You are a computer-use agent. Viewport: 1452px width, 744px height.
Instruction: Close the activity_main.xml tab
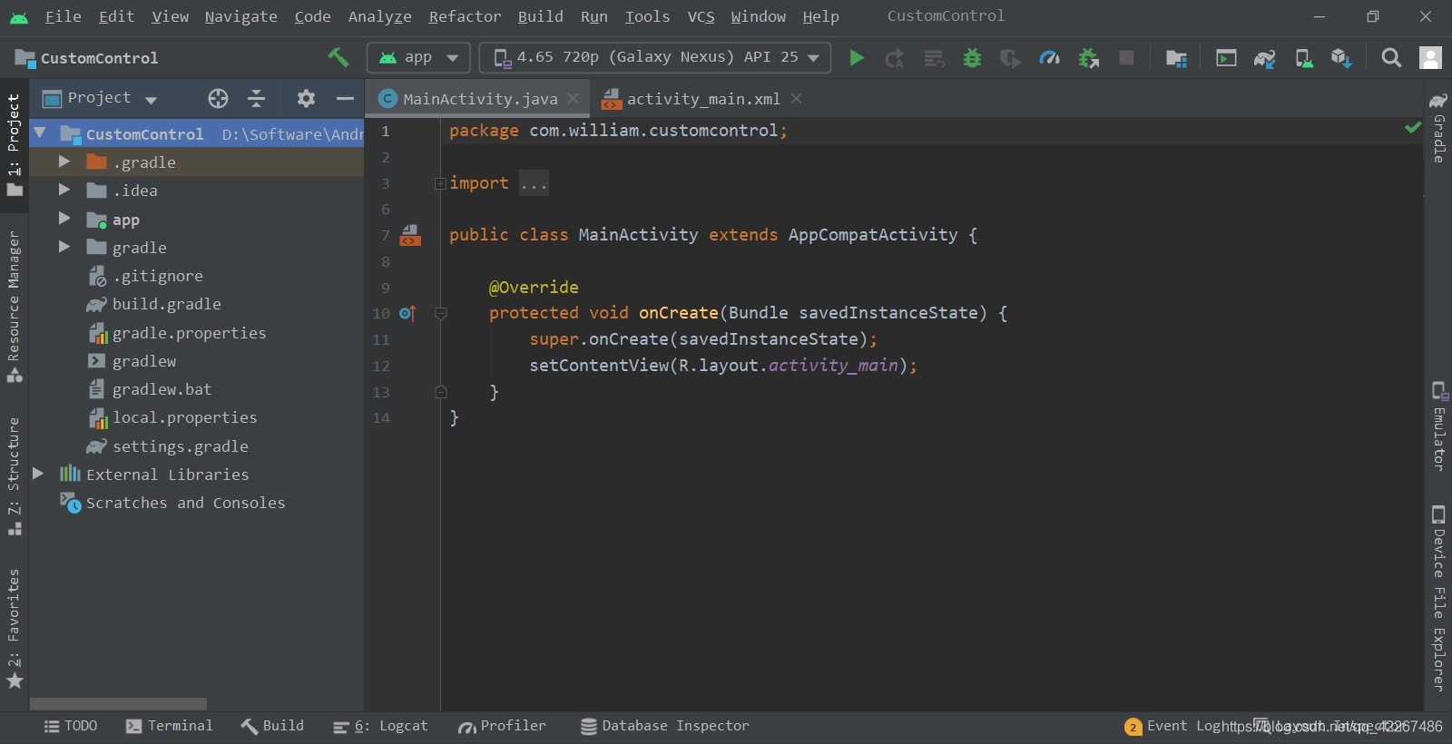click(796, 98)
